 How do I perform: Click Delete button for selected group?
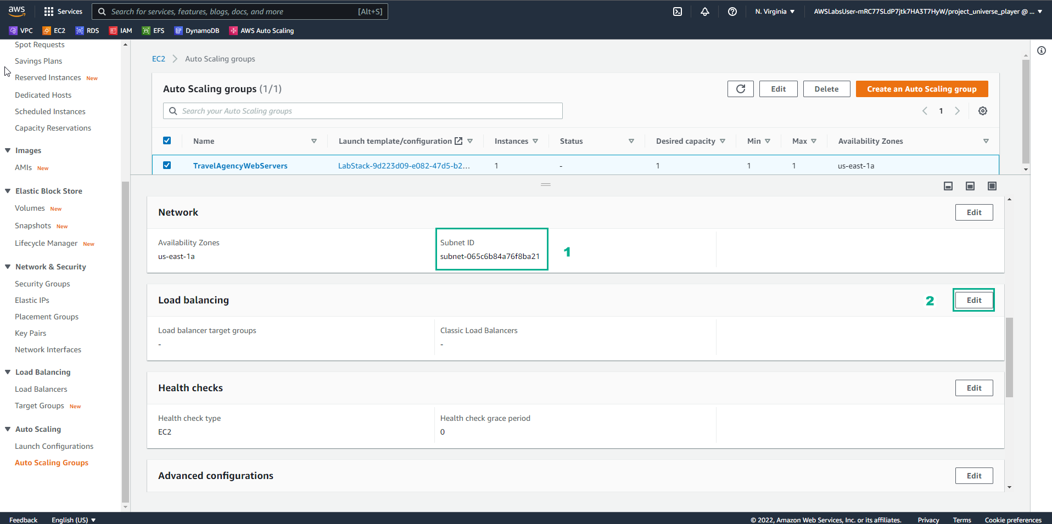coord(826,89)
